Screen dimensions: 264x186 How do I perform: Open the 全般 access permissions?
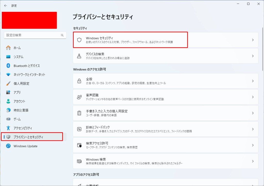(166, 81)
